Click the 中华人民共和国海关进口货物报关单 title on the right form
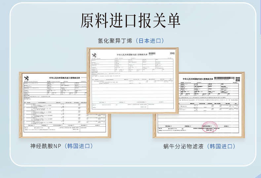 198,79
